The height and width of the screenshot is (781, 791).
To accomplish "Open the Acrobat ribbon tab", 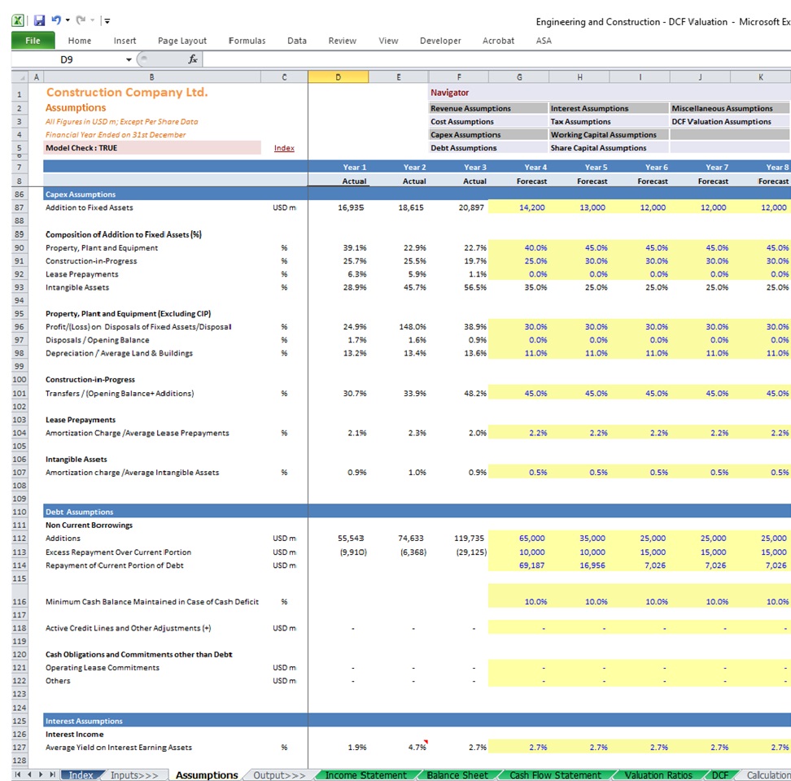I will click(x=498, y=41).
